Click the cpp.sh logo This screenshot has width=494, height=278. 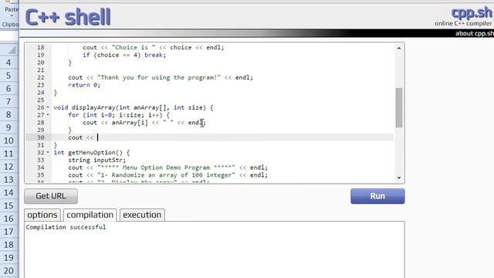[472, 13]
